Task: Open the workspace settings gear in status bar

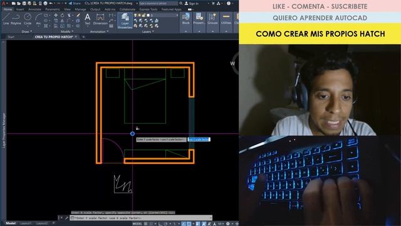Action: (x=227, y=223)
